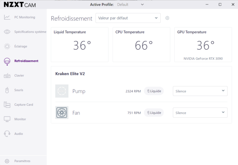Expand the Fan Silence mode dropdown
Viewport: 238px width, 165px height.
(200, 113)
